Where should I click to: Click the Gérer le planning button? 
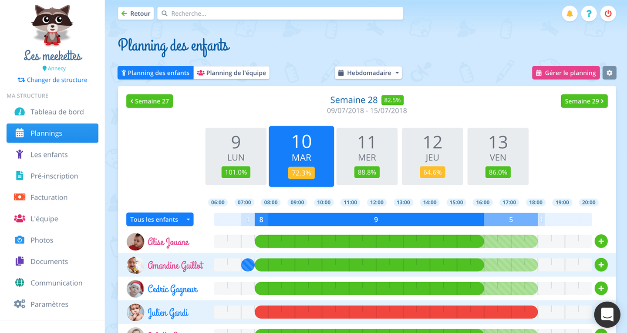[566, 73]
